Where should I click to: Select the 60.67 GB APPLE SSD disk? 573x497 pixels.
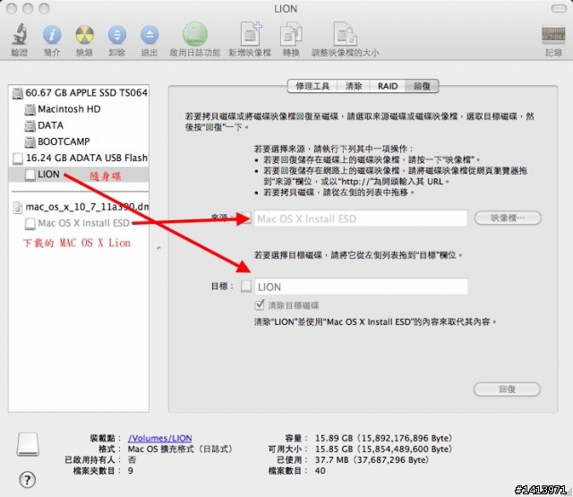point(79,93)
